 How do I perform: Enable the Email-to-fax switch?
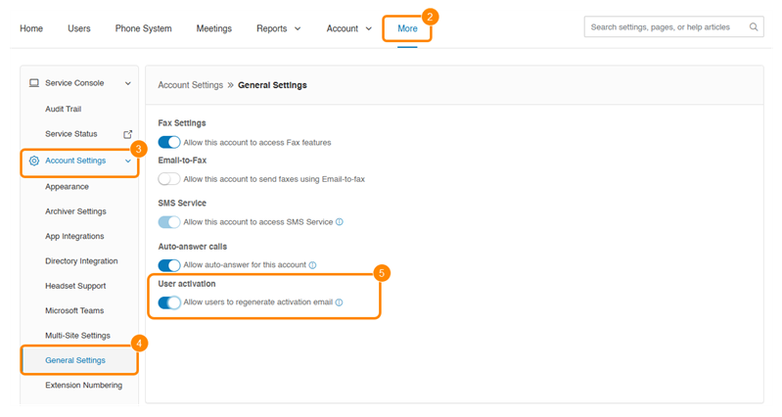coord(169,178)
